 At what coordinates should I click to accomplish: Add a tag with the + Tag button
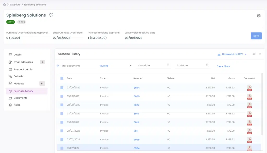coord(22,22)
